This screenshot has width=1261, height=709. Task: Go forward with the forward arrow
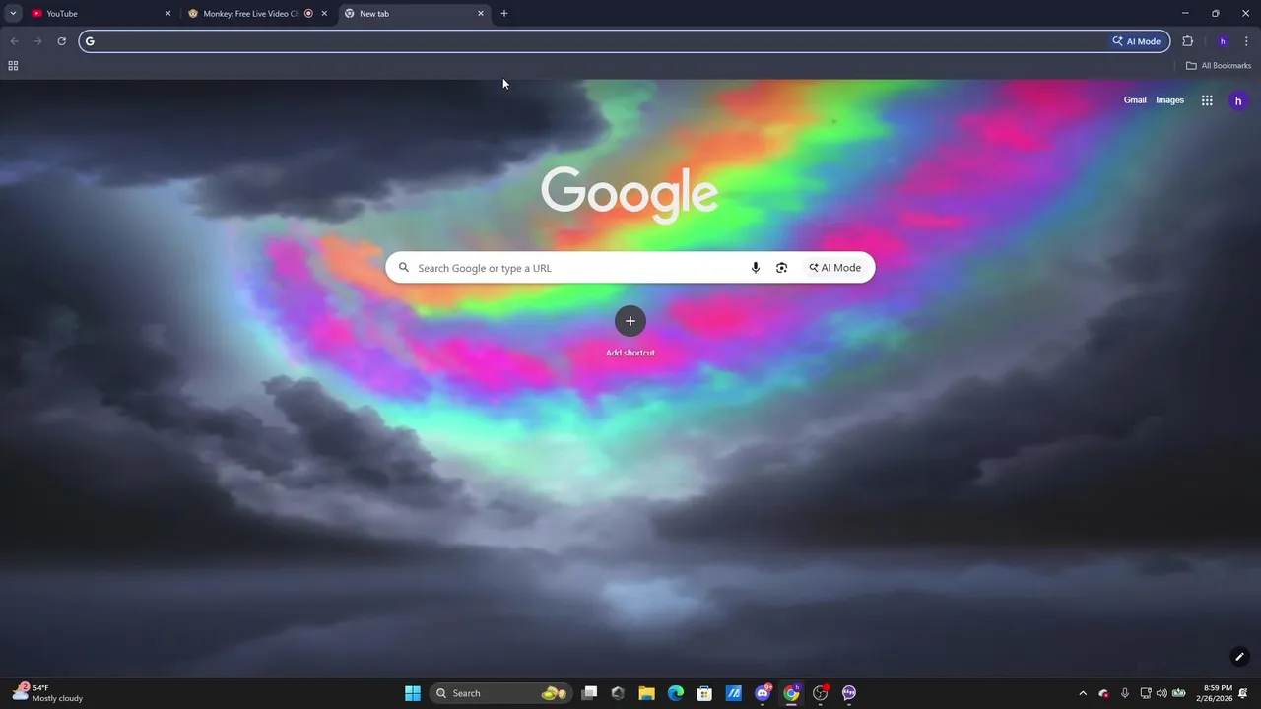[x=37, y=41]
